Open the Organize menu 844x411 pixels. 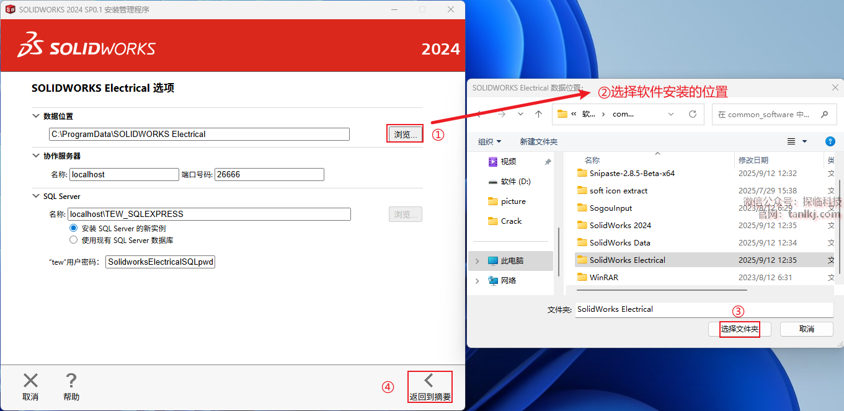click(489, 141)
